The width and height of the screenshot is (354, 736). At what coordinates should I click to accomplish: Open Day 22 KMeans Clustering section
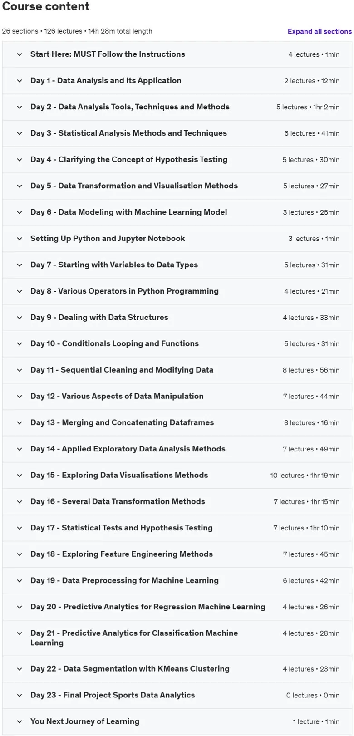[x=177, y=669]
